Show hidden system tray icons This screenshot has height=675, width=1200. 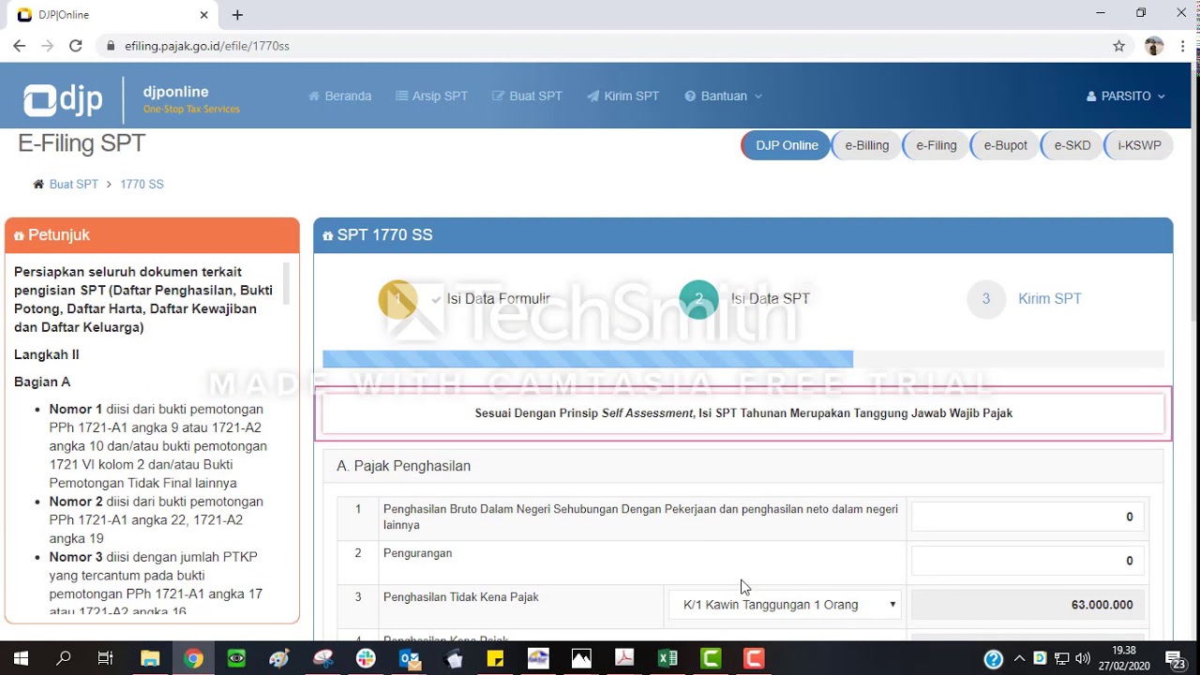[1020, 659]
